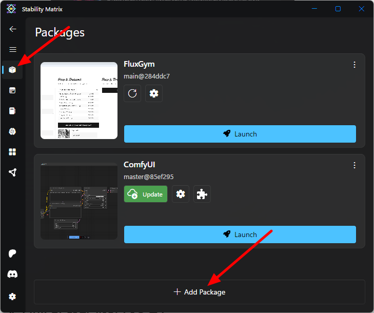Image resolution: width=374 pixels, height=313 pixels.
Task: Select the FluxGym preview thumbnail
Action: click(x=79, y=101)
